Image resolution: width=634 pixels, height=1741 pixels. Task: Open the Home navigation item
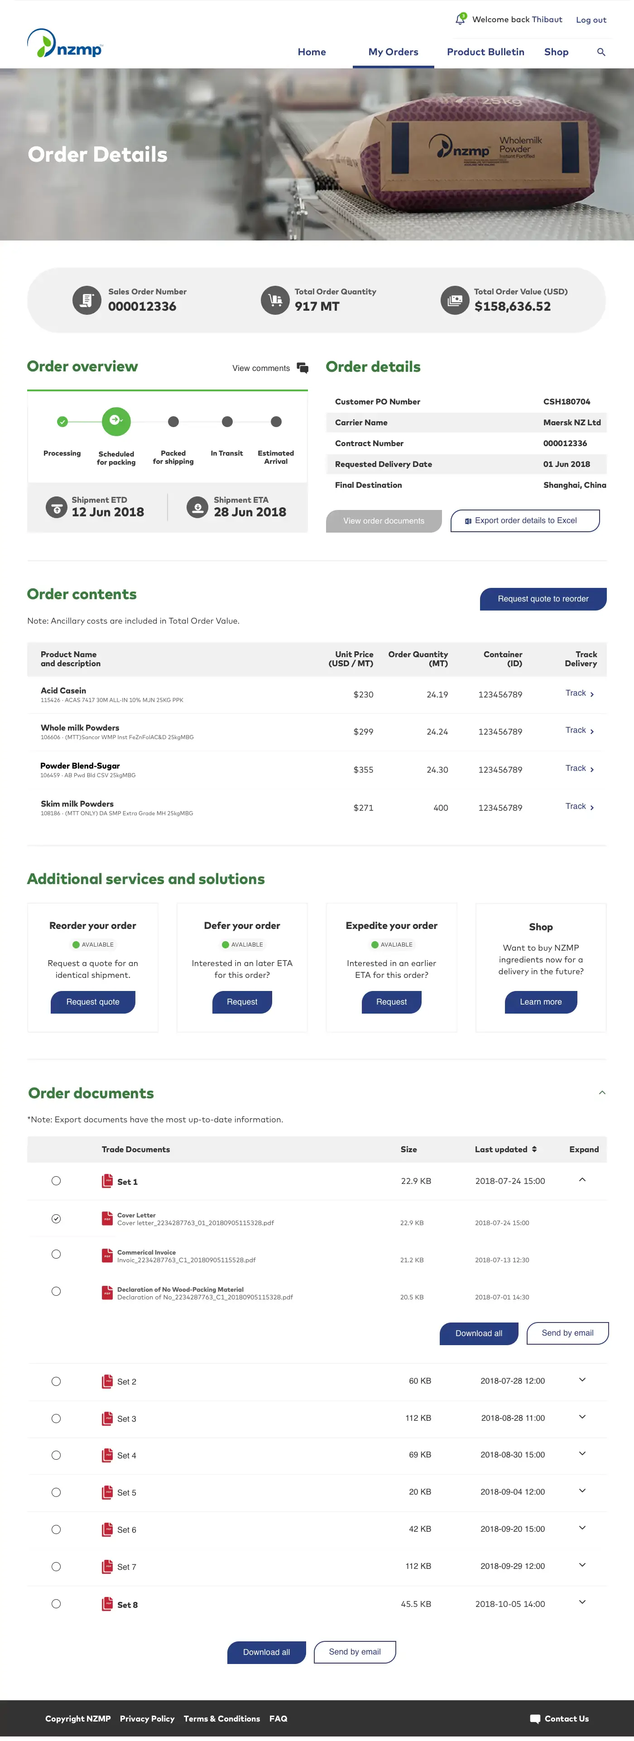312,52
